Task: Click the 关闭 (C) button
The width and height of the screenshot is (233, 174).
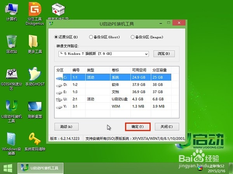Action: [167, 127]
